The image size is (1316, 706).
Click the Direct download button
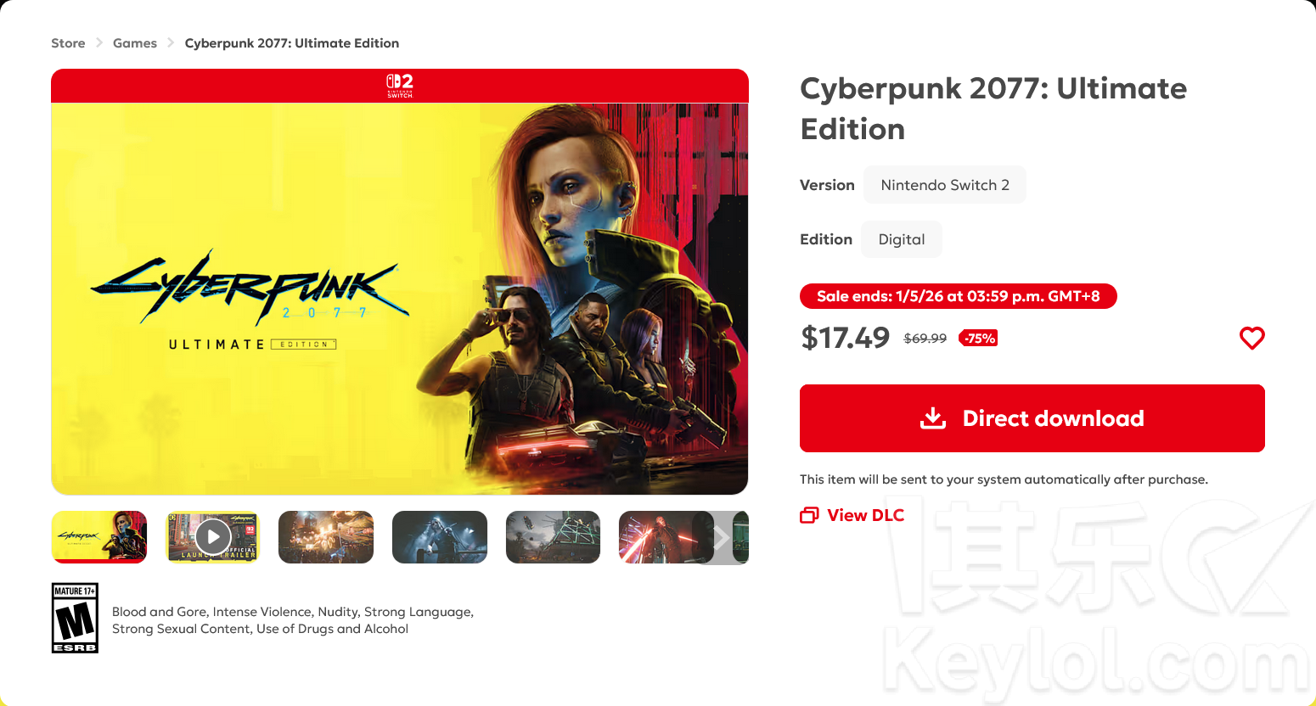(x=1032, y=418)
